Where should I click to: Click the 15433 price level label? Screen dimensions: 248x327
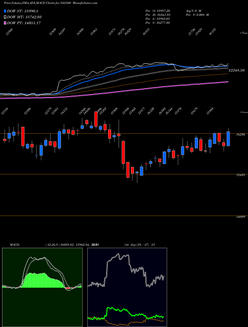[x=241, y=175]
